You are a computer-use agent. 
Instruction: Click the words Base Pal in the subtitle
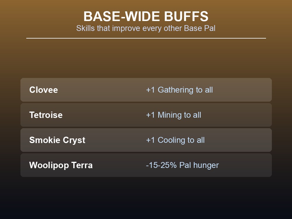pos(200,28)
